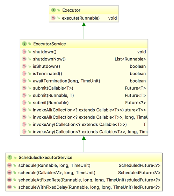Click method icon for schedule(Callable<V>, long, TimeUnit)

(9, 172)
